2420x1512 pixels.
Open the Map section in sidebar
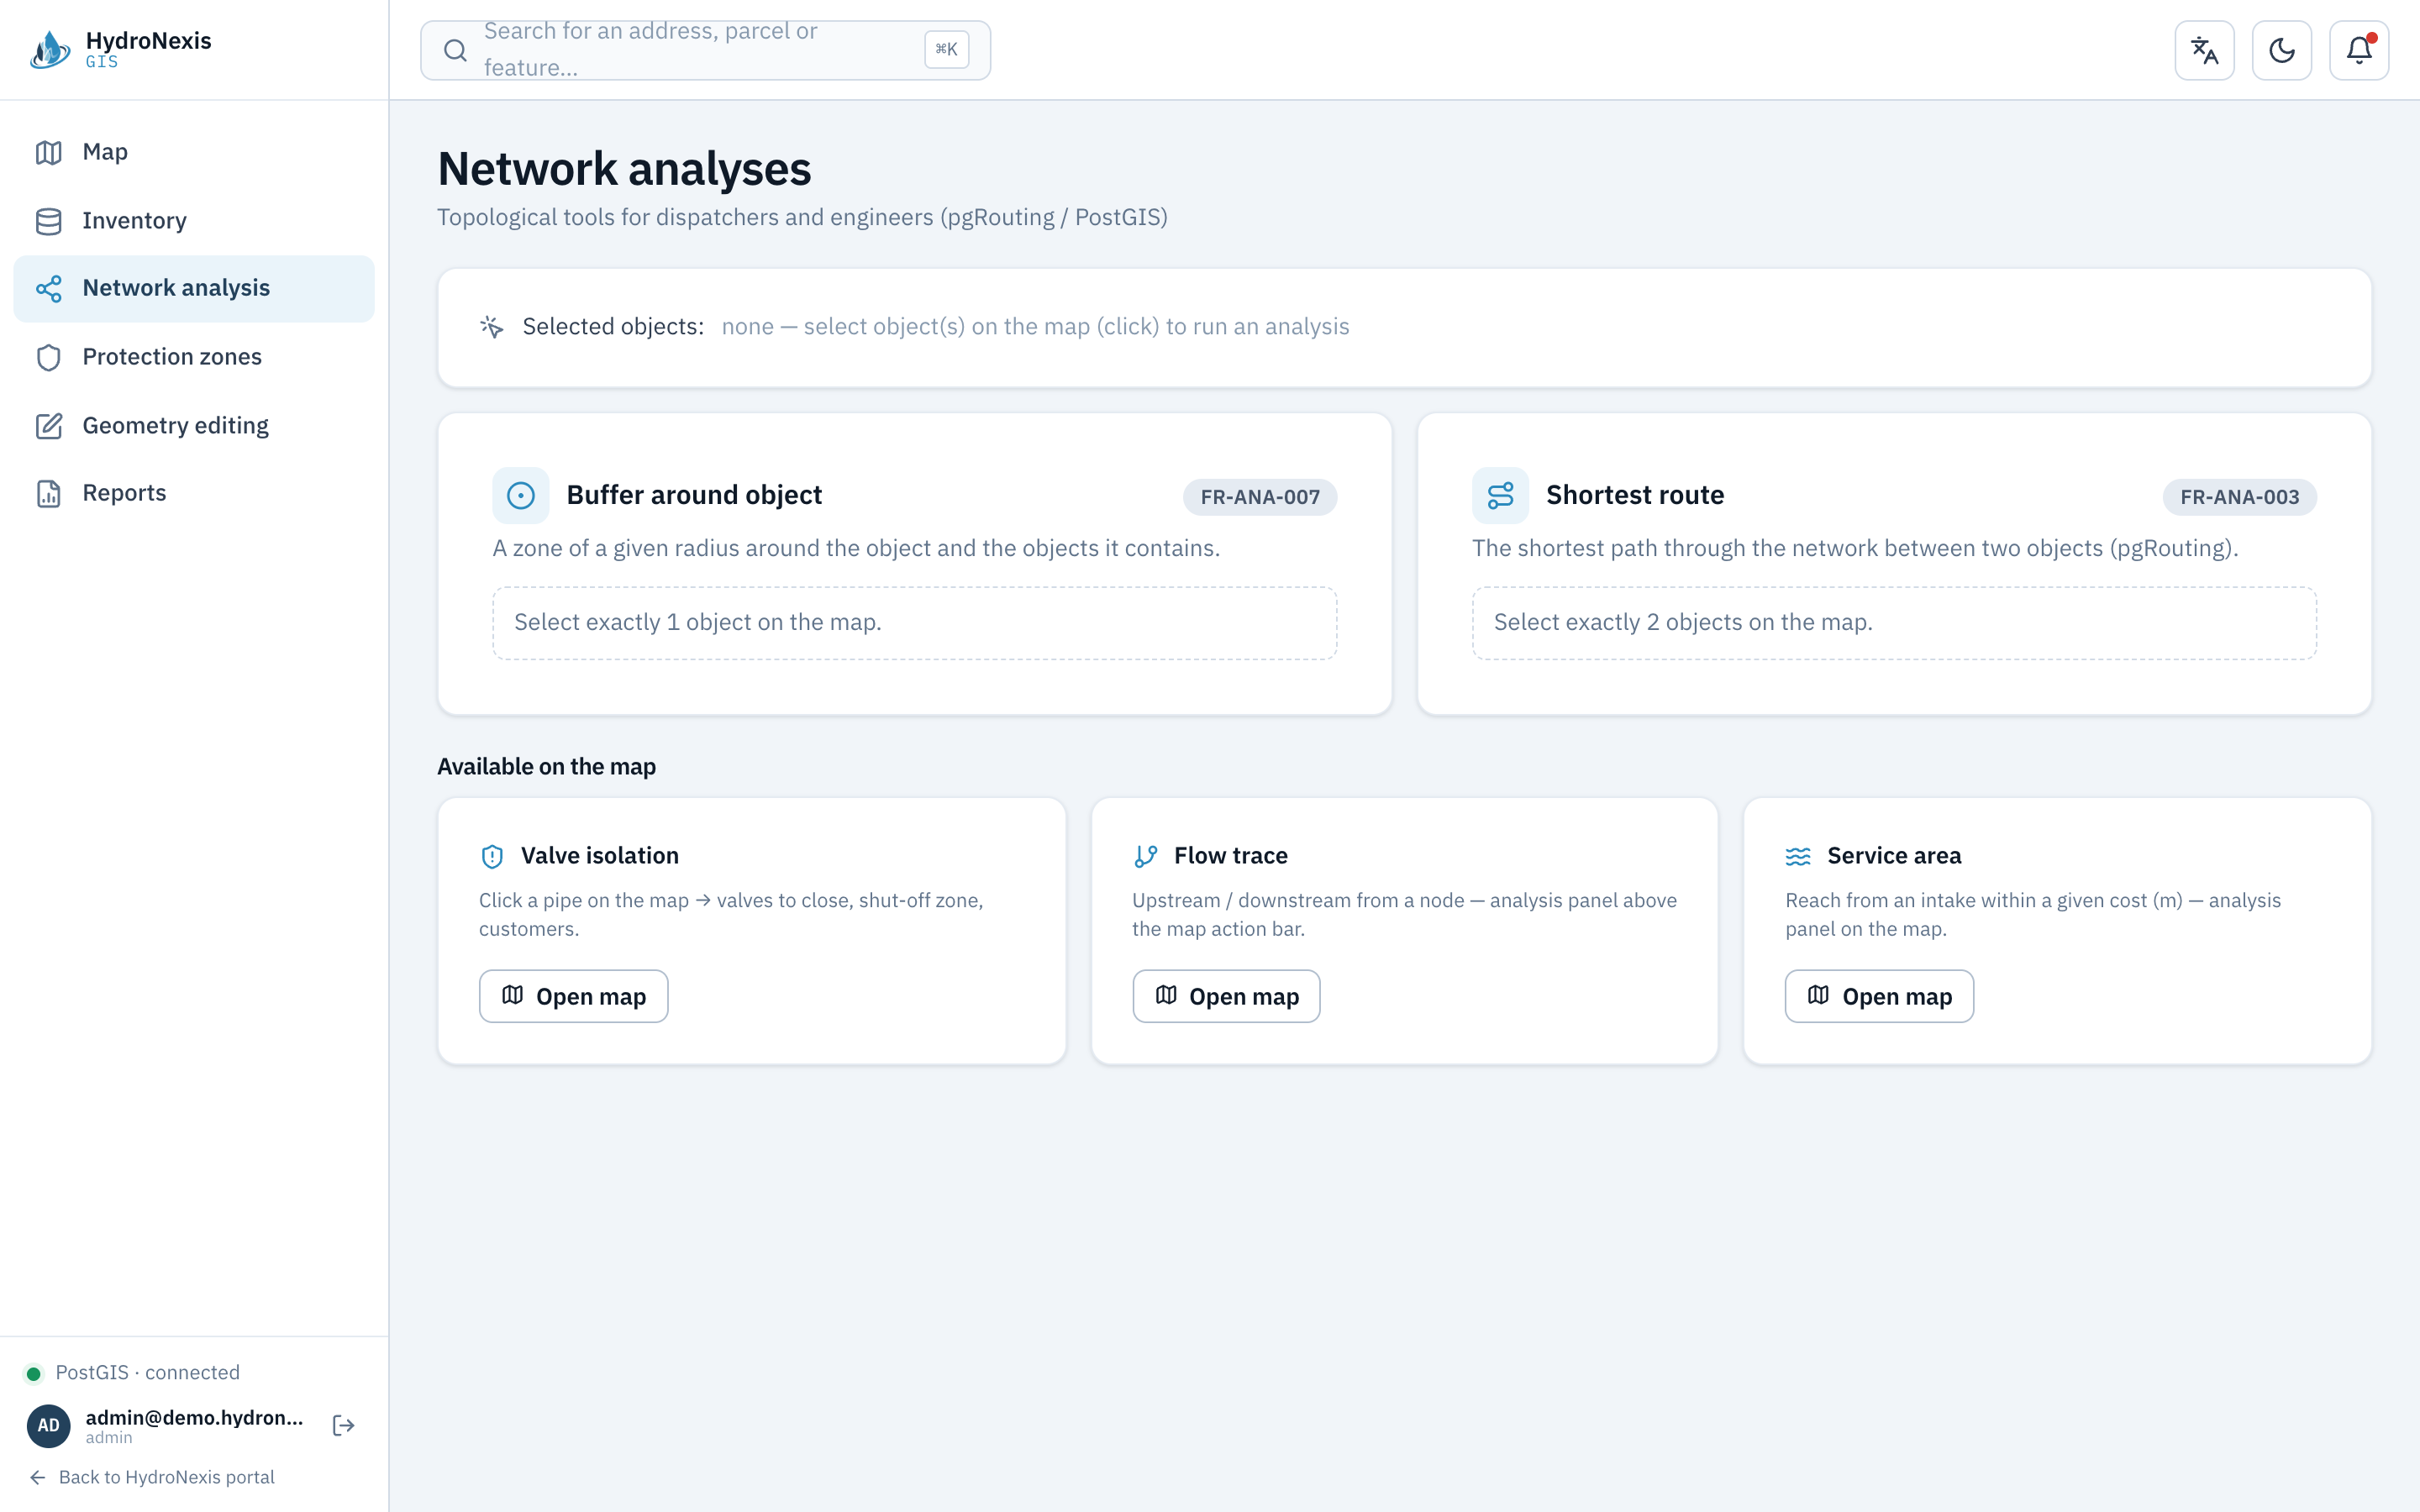click(x=194, y=152)
